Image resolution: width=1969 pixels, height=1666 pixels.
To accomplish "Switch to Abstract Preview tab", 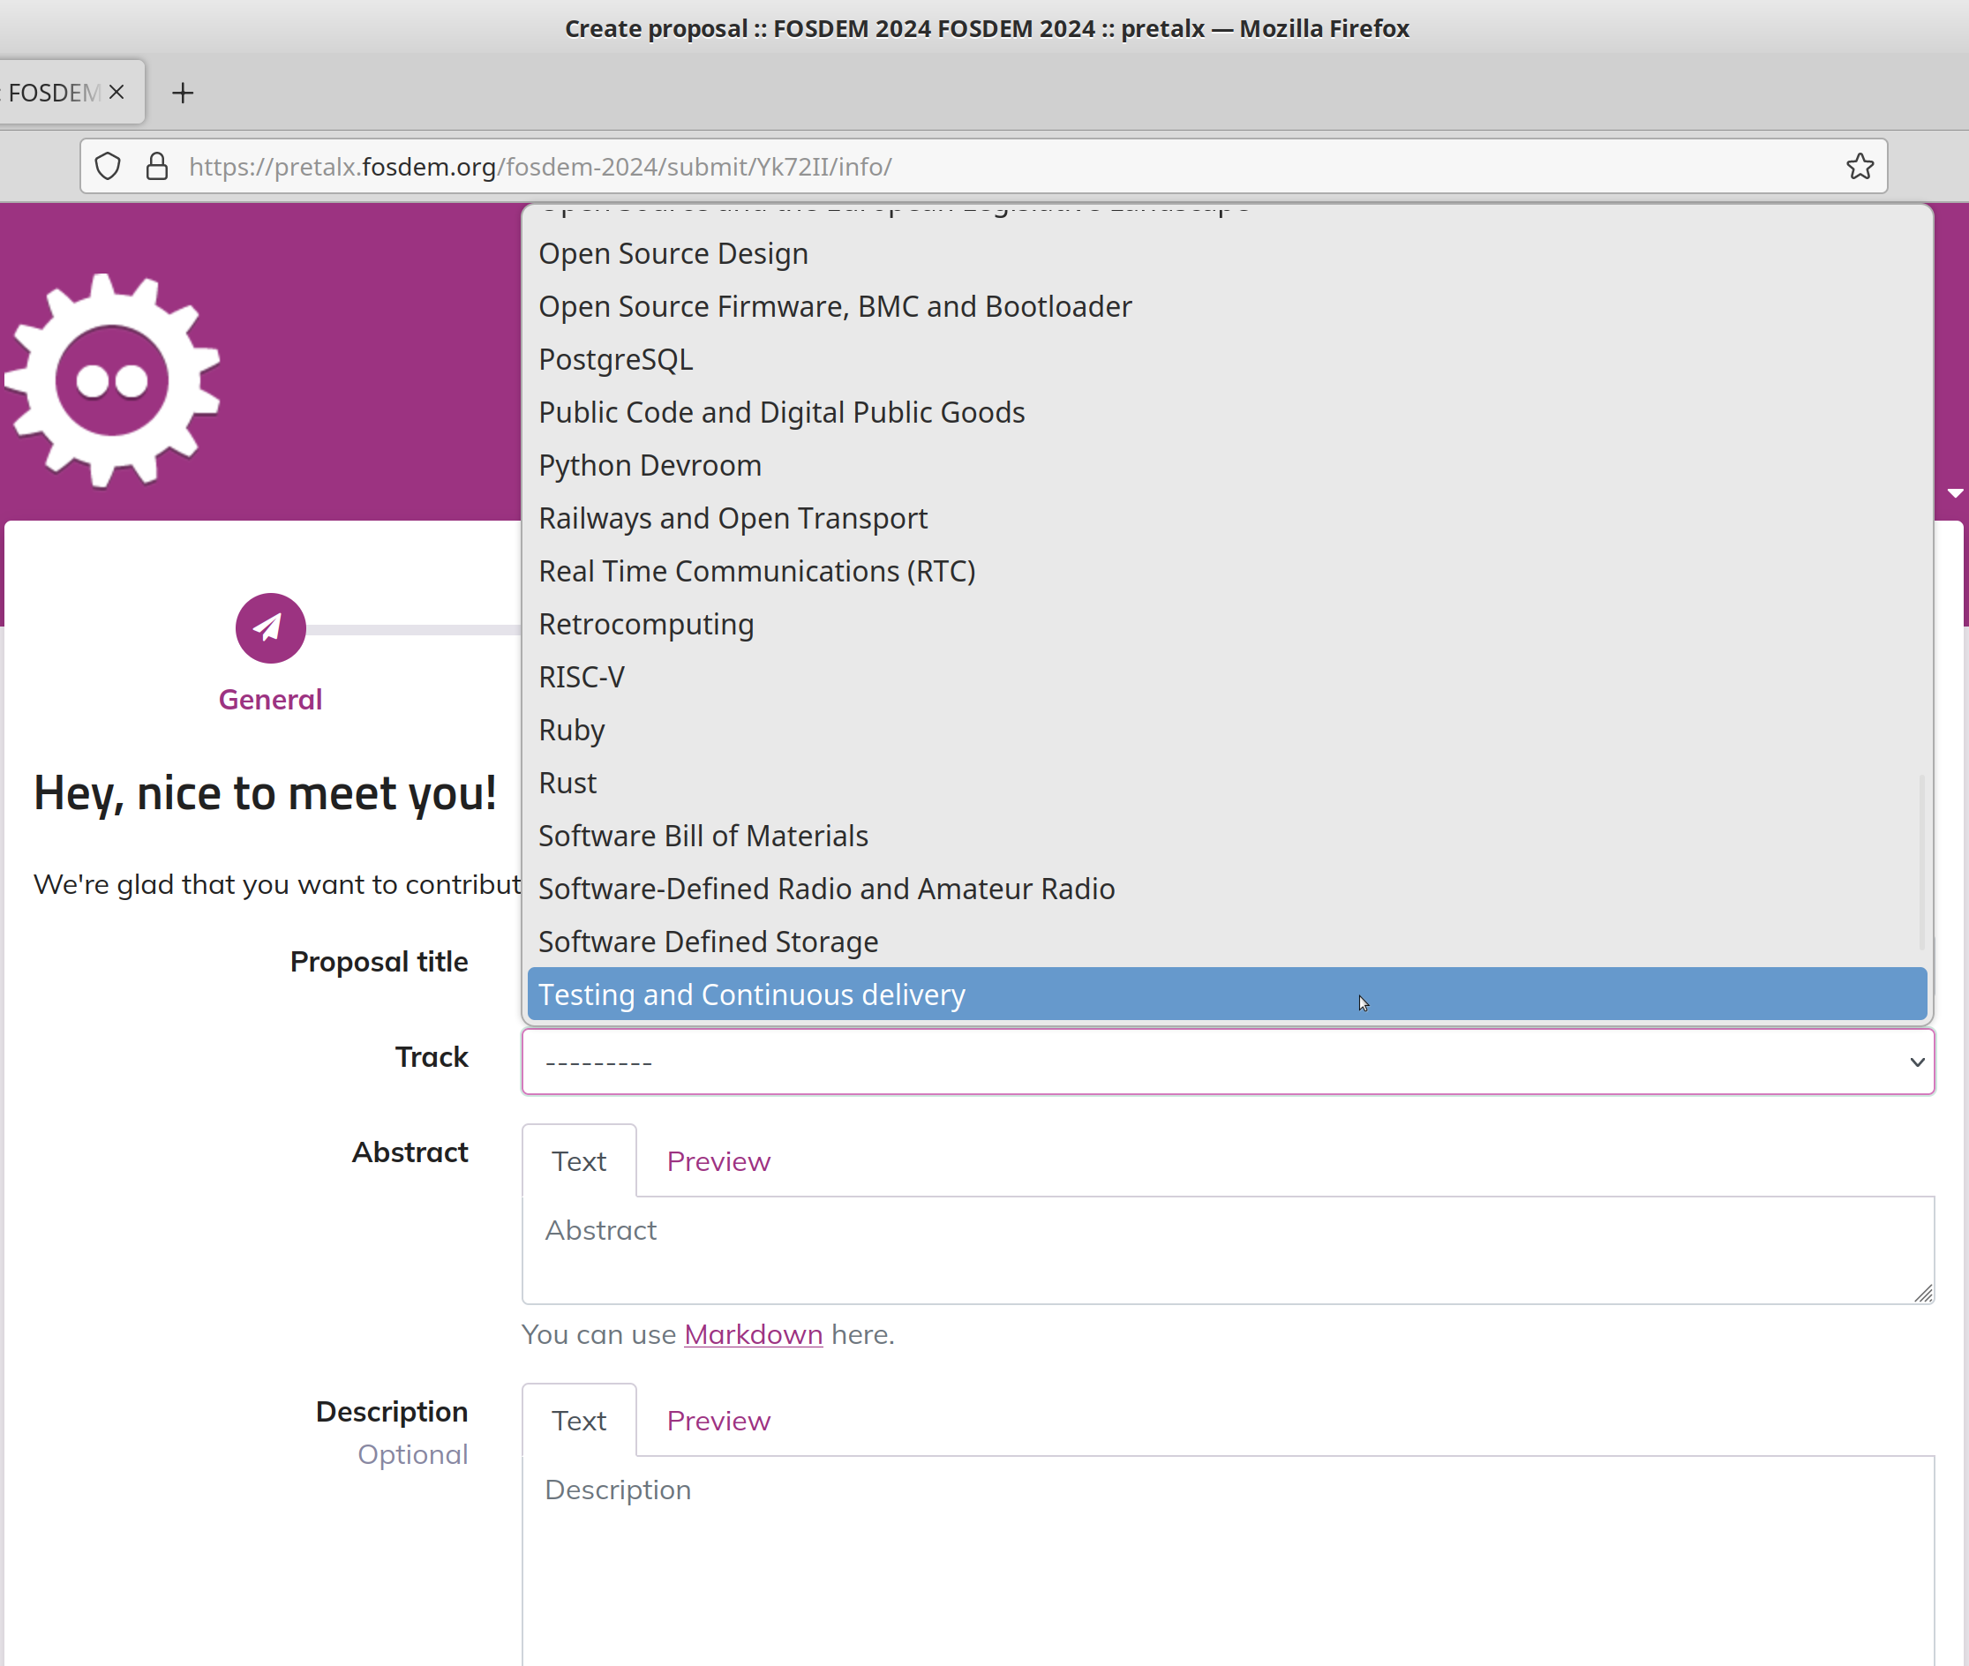I will point(718,1160).
